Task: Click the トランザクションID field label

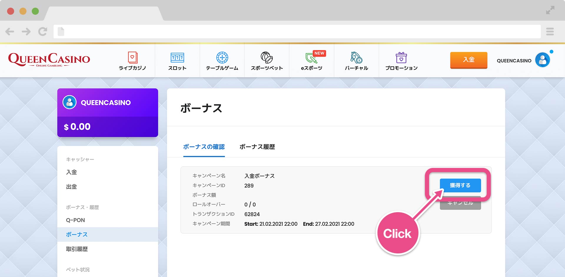Action: pos(213,214)
